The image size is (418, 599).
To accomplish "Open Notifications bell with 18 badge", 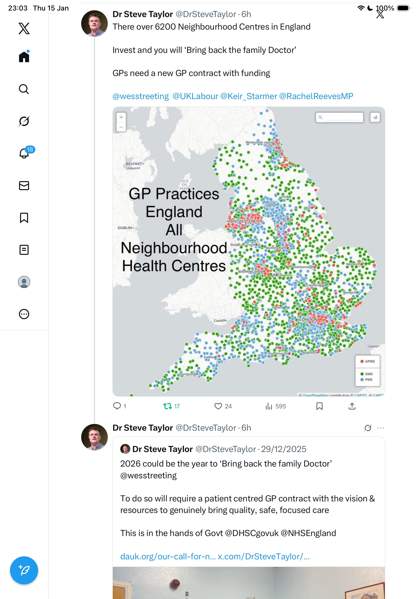I will pos(24,153).
